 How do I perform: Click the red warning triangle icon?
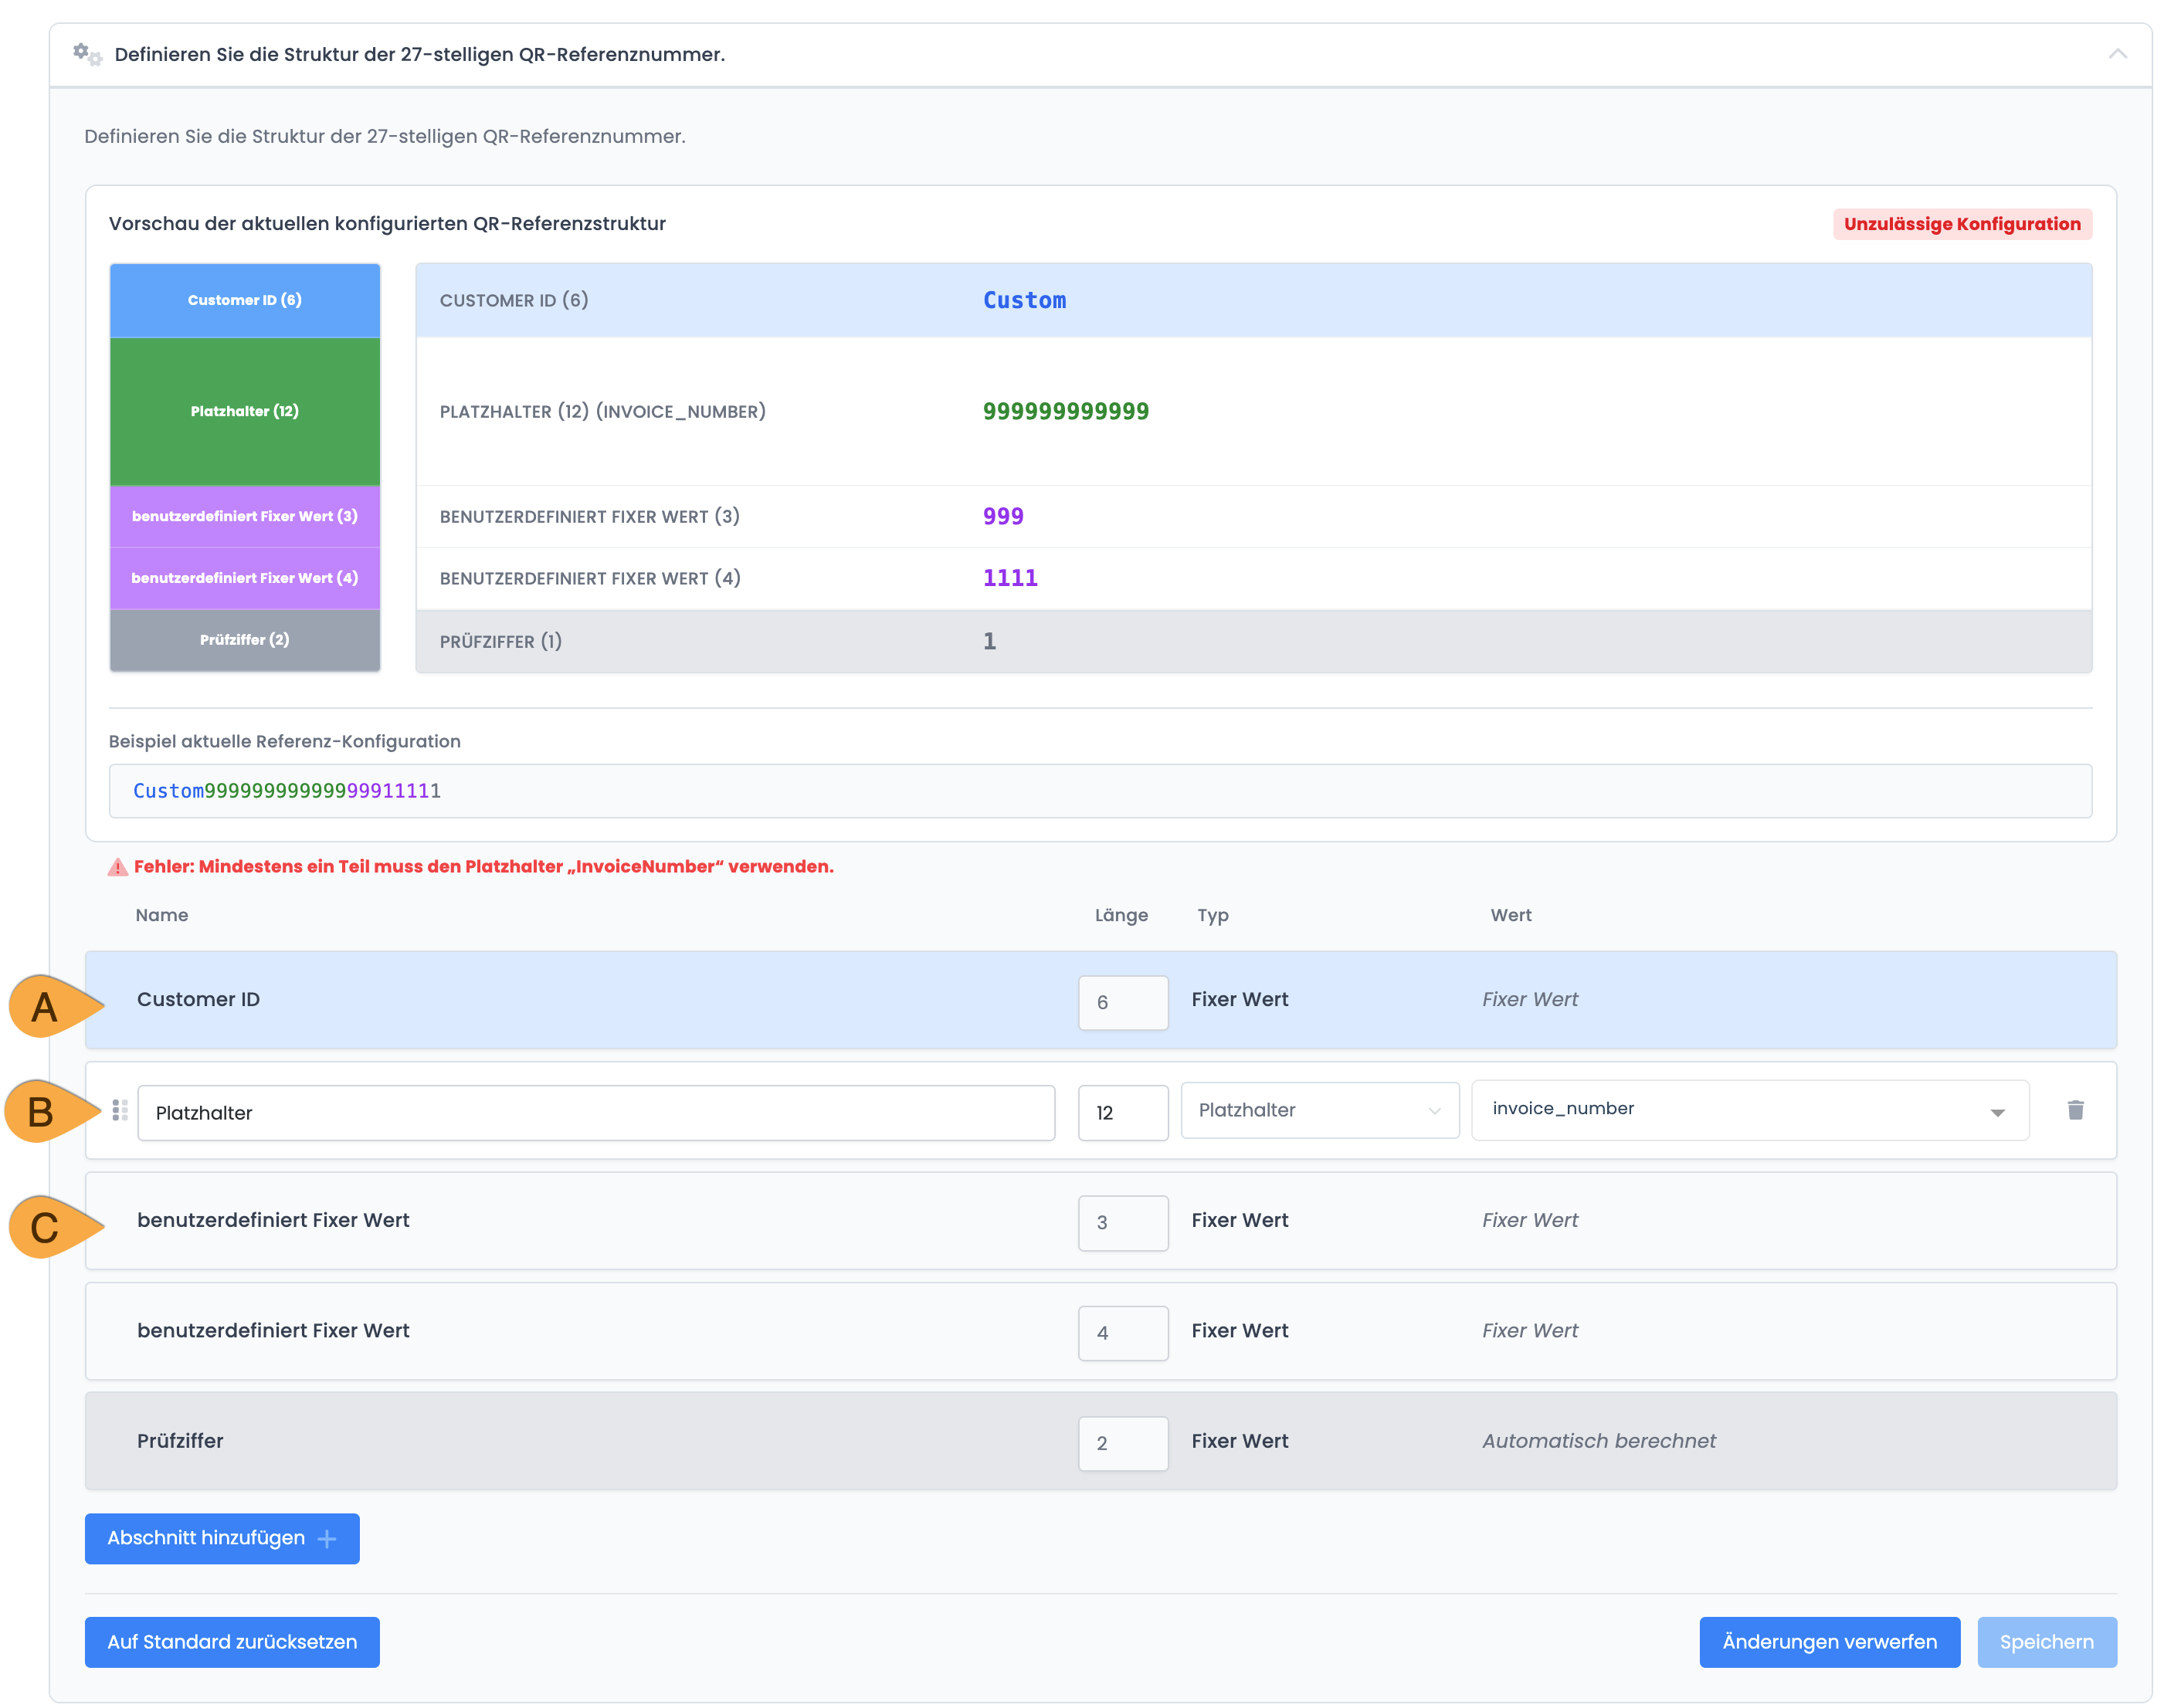tap(118, 867)
